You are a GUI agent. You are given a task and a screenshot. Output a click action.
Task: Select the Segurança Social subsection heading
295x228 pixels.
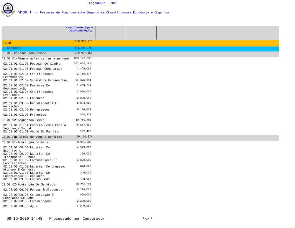pos(24,120)
